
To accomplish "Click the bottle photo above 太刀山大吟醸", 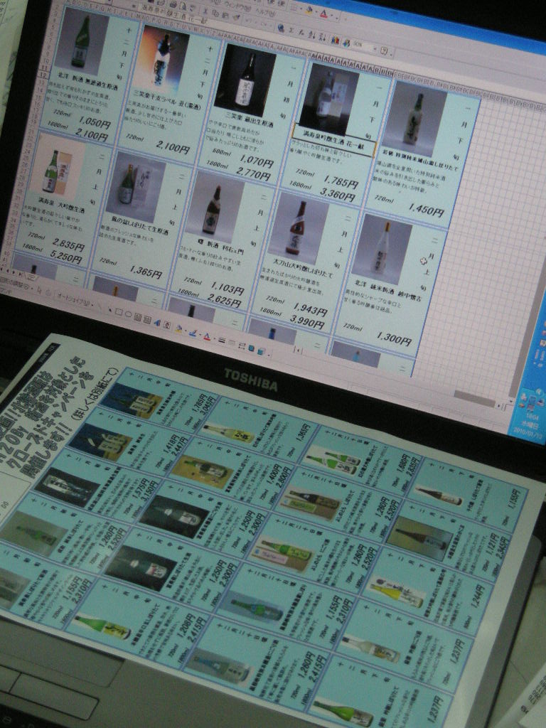I will (297, 228).
